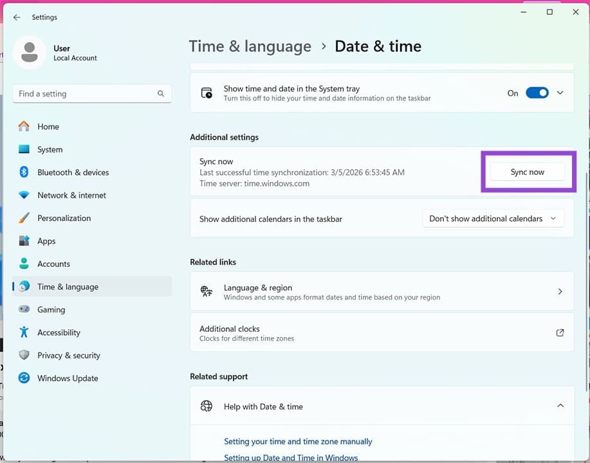Go to System settings category

(50, 150)
